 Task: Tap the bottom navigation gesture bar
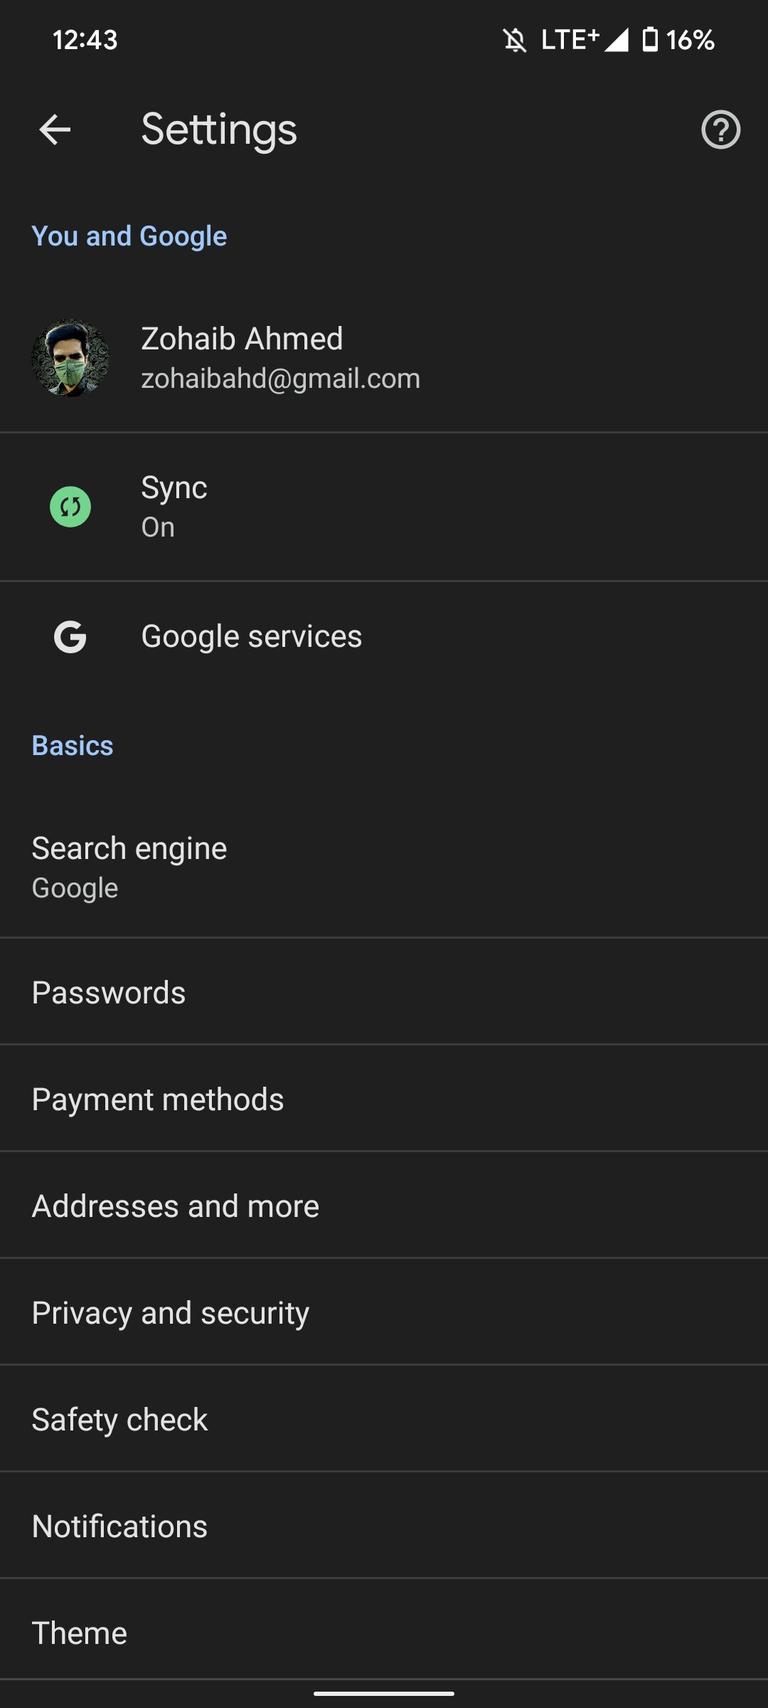(x=384, y=1694)
